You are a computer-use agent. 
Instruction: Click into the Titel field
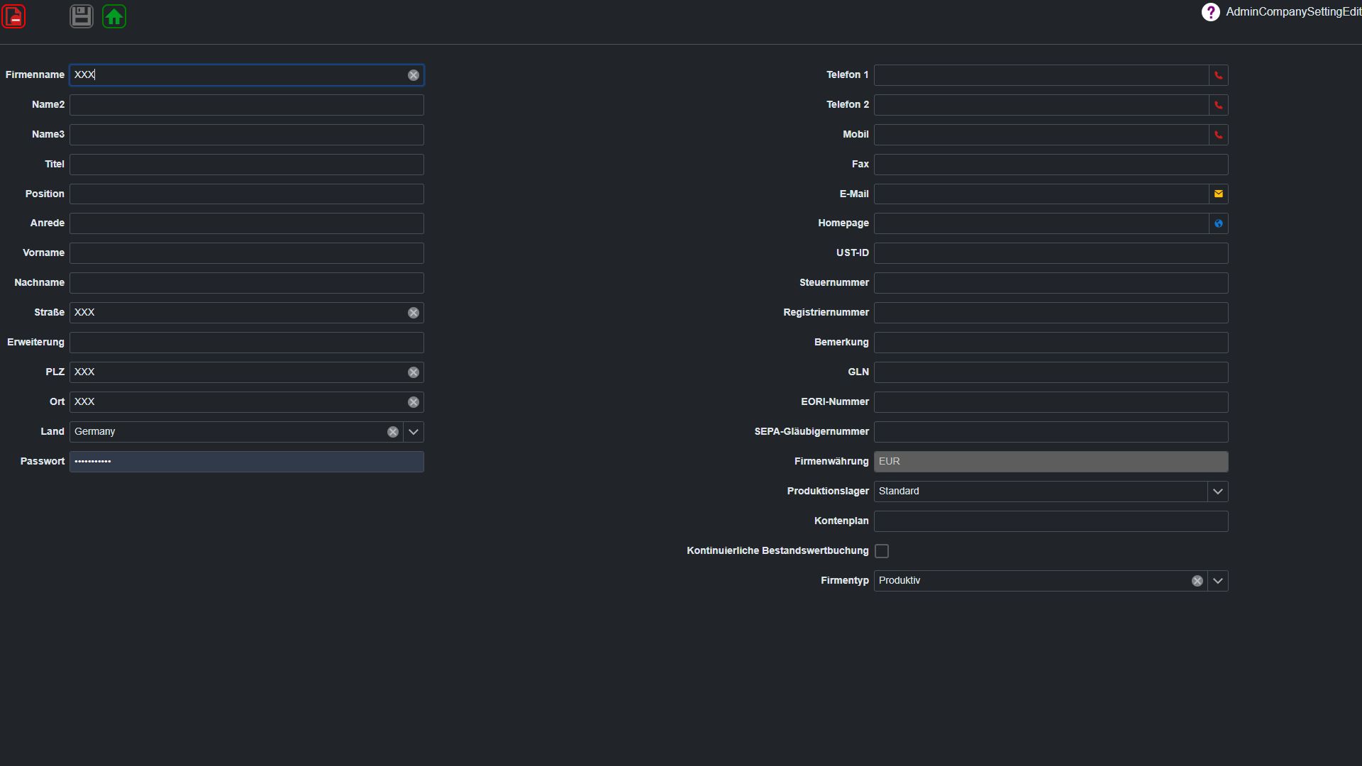coord(247,165)
